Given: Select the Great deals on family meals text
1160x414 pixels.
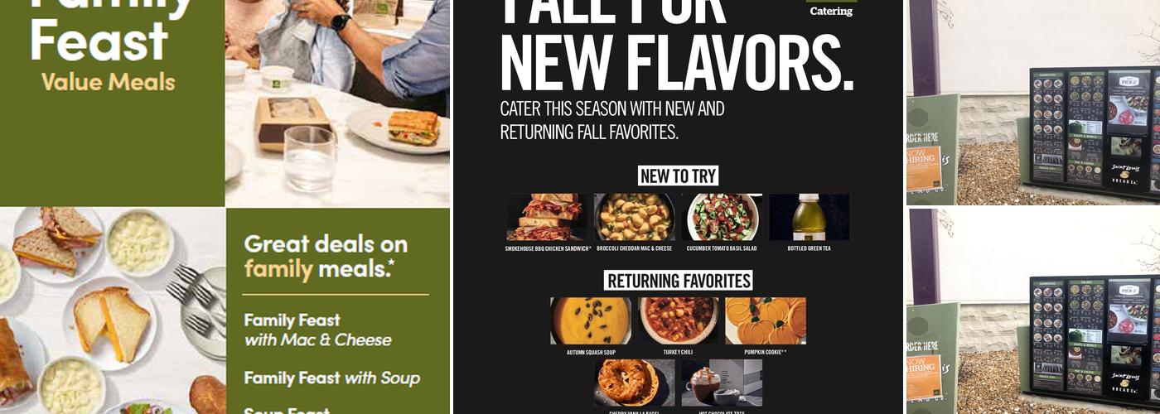Looking at the screenshot, I should [326, 256].
